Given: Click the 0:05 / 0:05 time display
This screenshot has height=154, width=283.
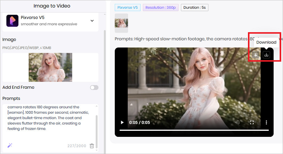Looking at the screenshot, I should (x=139, y=122).
